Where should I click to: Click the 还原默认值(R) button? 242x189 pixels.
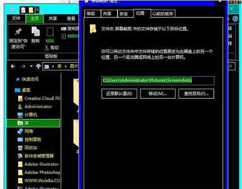point(119,94)
